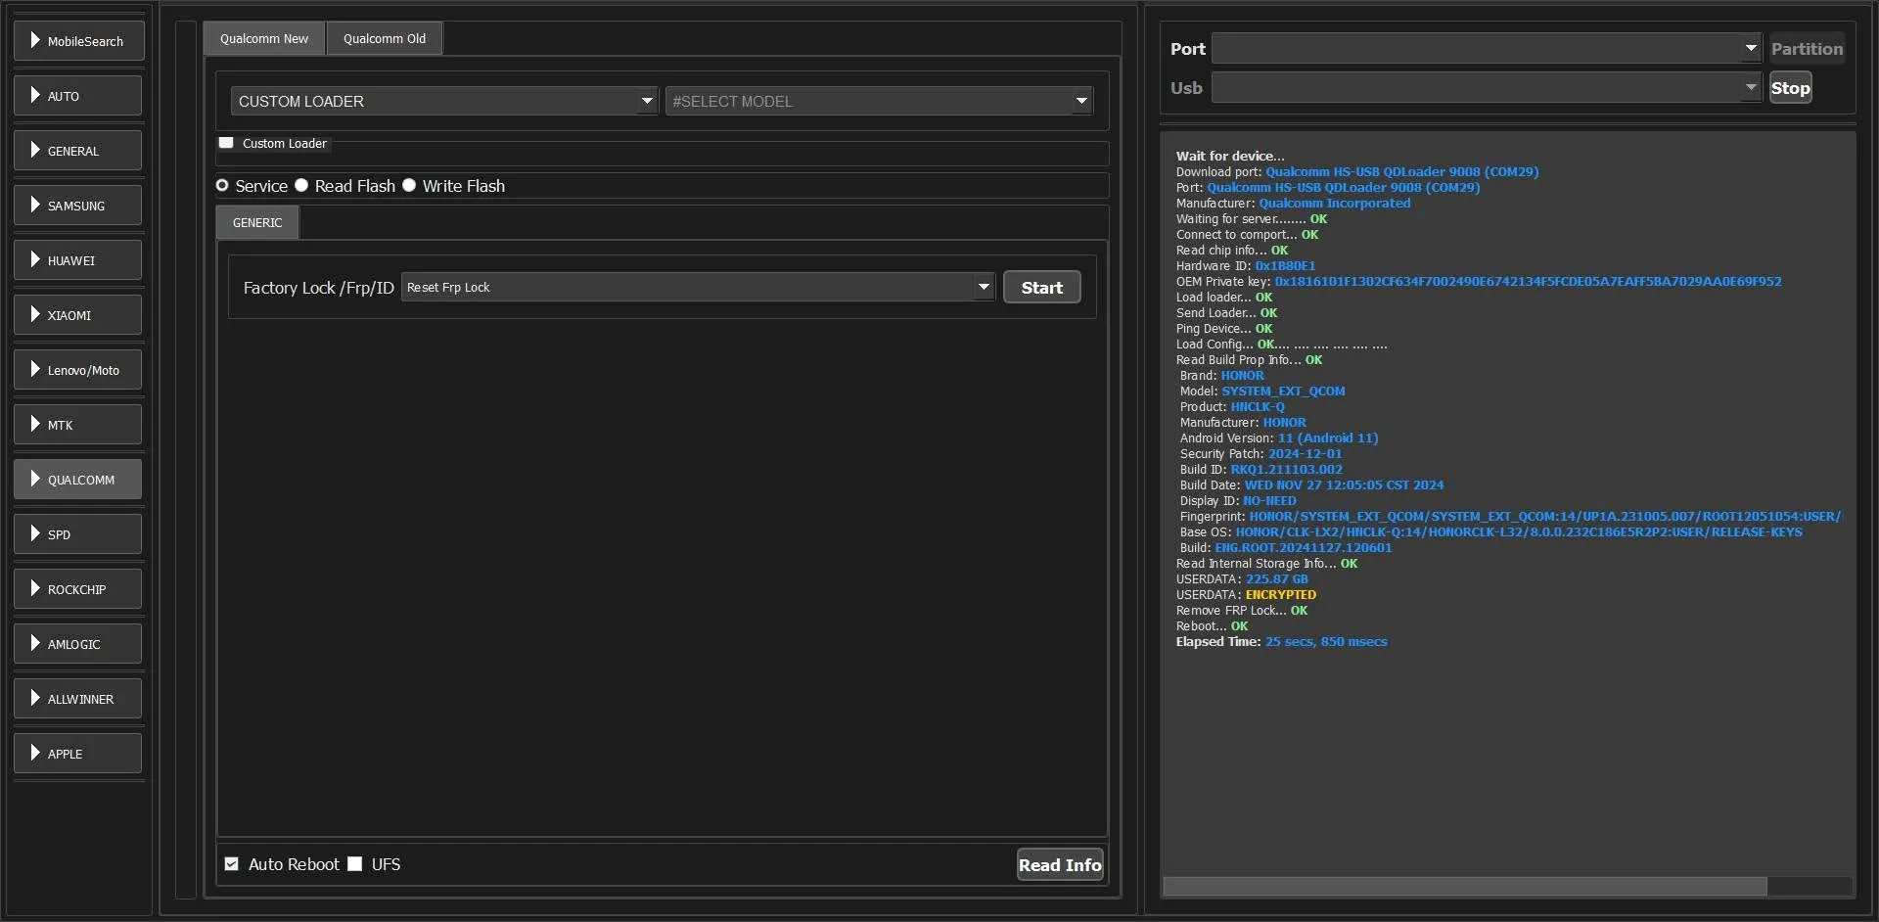Open the HUAWEI sidebar section
Screen dimensions: 1879x922
point(78,260)
